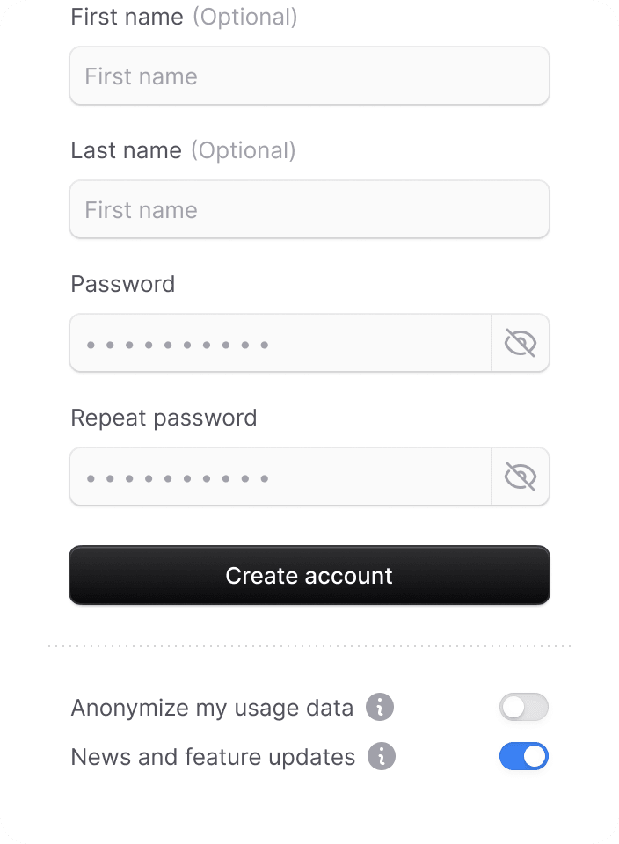Click the Repeat password field label
This screenshot has height=844, width=619.
click(x=164, y=418)
